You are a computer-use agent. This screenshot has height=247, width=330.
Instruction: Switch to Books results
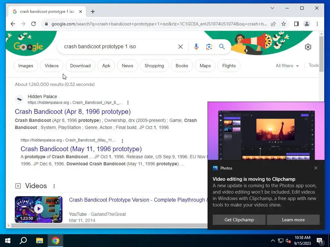click(x=182, y=66)
